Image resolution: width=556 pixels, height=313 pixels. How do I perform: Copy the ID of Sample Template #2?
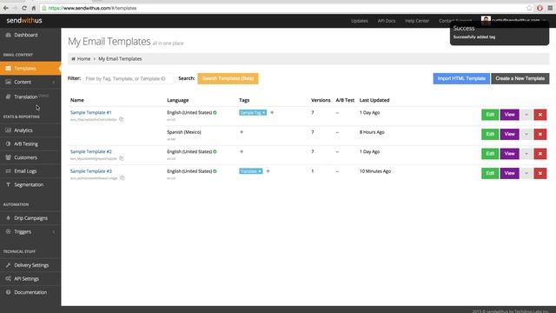point(122,158)
